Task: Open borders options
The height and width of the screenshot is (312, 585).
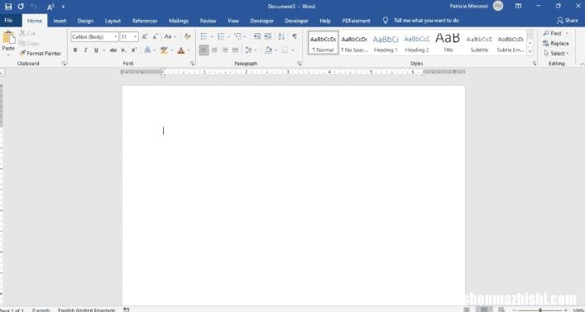Action: (x=285, y=50)
